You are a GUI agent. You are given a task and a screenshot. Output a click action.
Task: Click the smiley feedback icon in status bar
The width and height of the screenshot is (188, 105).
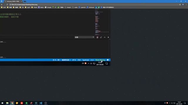click(108, 60)
